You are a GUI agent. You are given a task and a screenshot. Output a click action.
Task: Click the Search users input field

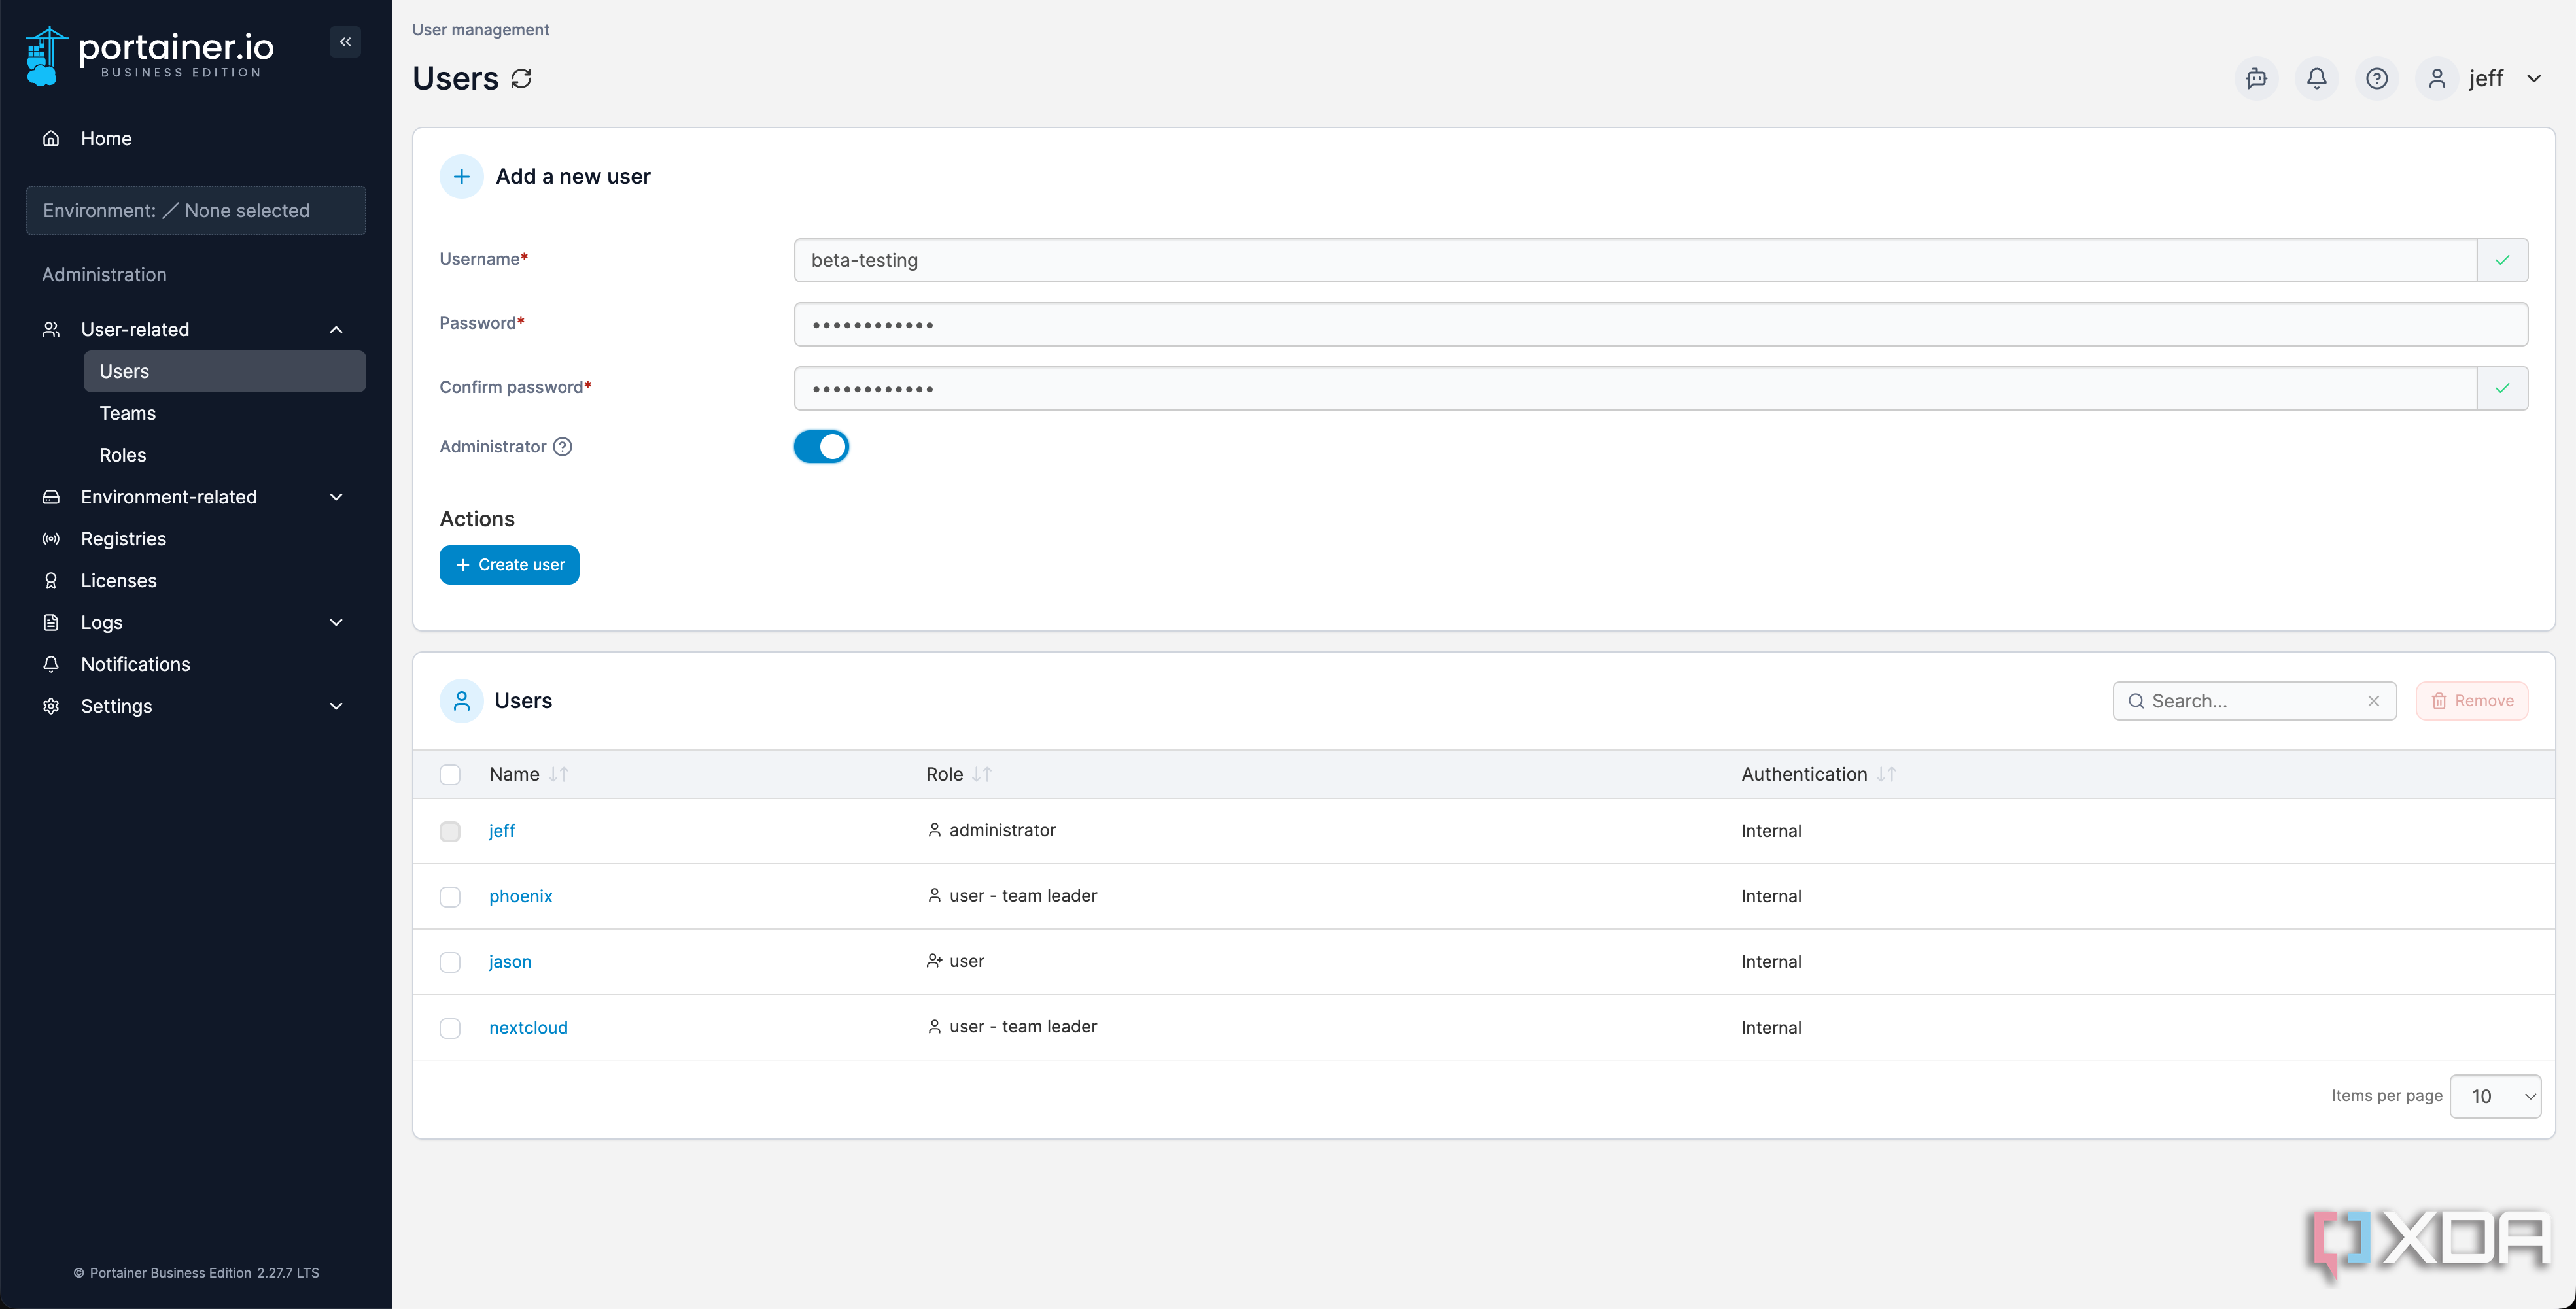2254,702
